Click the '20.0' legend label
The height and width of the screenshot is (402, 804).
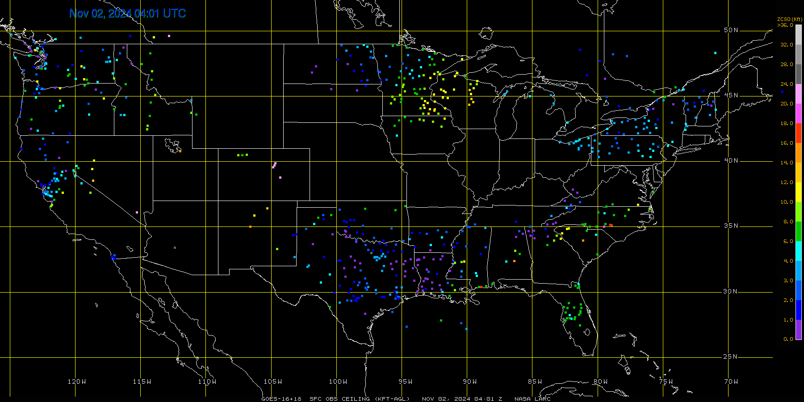point(787,104)
